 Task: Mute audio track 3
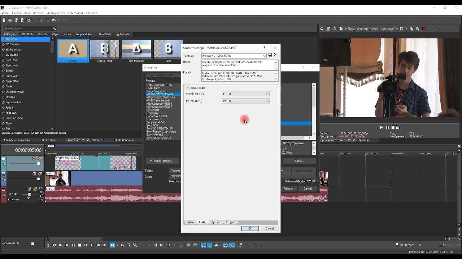click(x=30, y=189)
